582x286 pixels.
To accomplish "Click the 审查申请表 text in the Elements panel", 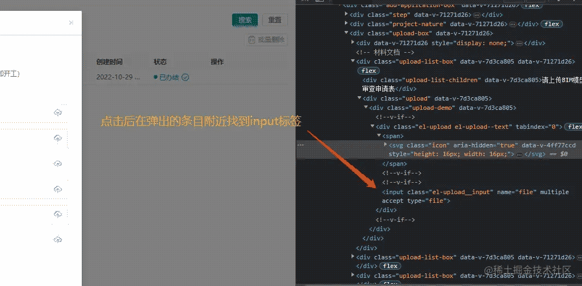I will click(x=378, y=89).
